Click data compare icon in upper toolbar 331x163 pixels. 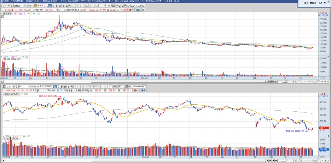click(118, 6)
